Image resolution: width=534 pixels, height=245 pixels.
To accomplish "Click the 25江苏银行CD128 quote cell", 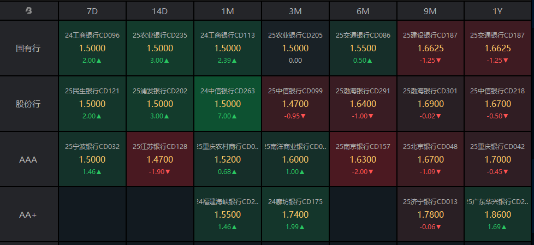I will click(x=160, y=159).
